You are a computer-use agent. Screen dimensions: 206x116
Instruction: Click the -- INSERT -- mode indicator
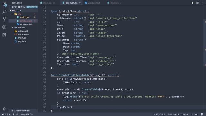pyautogui.click(x=27, y=115)
